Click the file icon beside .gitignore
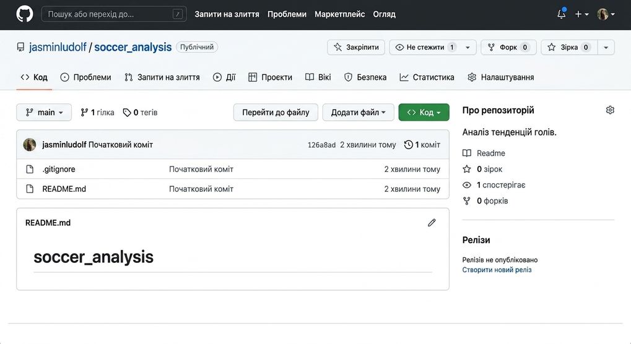 (30, 169)
